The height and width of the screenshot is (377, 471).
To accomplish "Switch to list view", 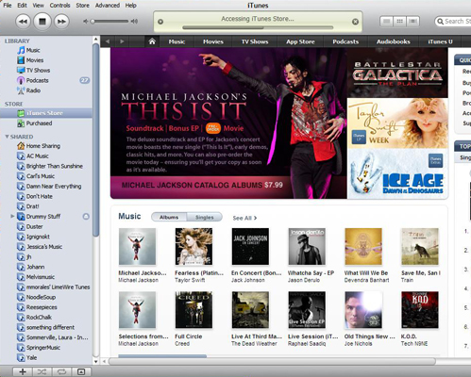I will tap(387, 22).
